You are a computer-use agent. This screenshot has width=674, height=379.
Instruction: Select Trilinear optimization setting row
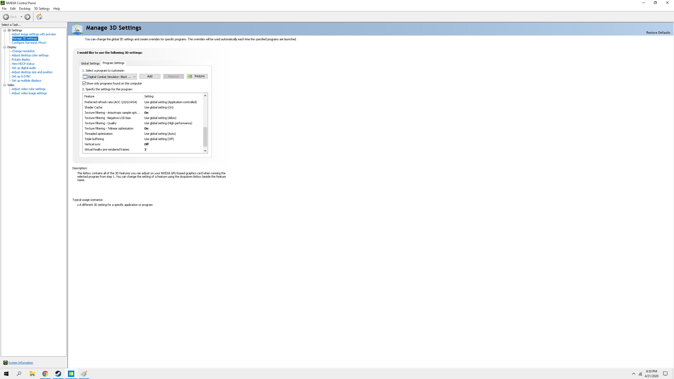(x=143, y=128)
